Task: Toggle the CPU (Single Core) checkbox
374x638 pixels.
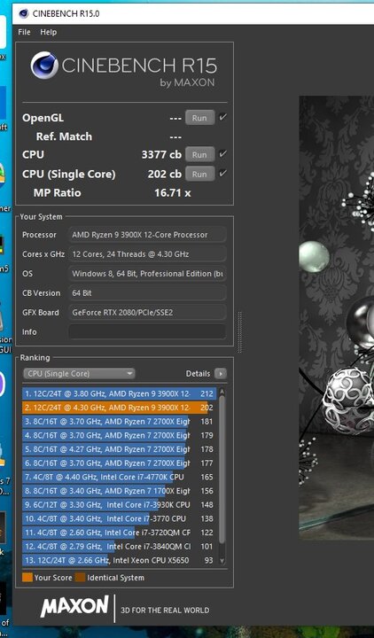Action: click(x=222, y=174)
